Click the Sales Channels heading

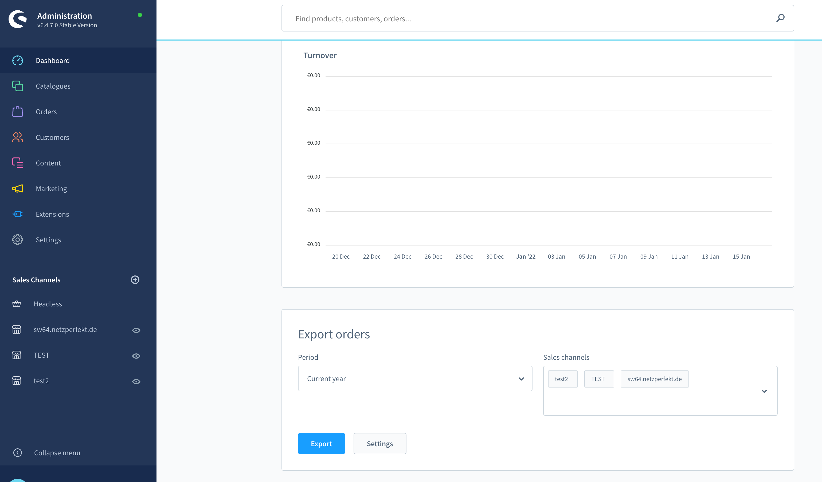[36, 280]
